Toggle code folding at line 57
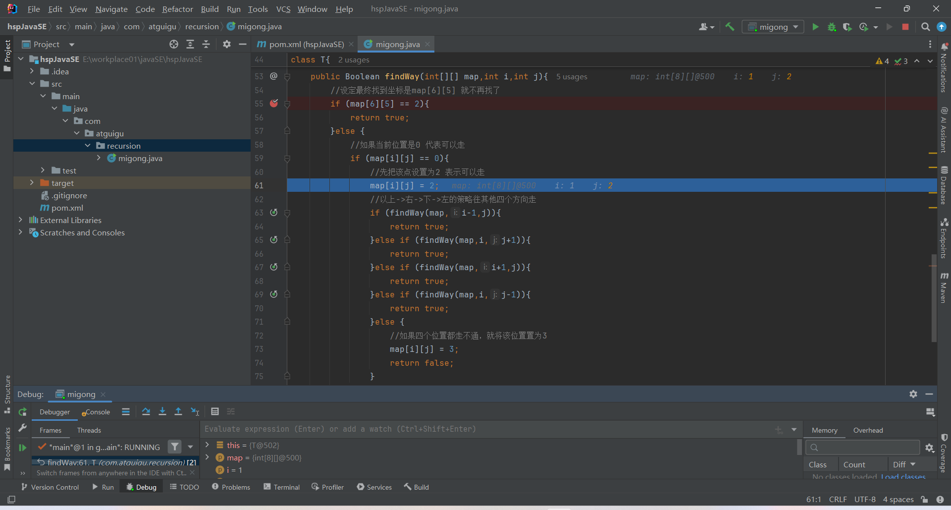Viewport: 951px width, 510px height. pos(287,131)
